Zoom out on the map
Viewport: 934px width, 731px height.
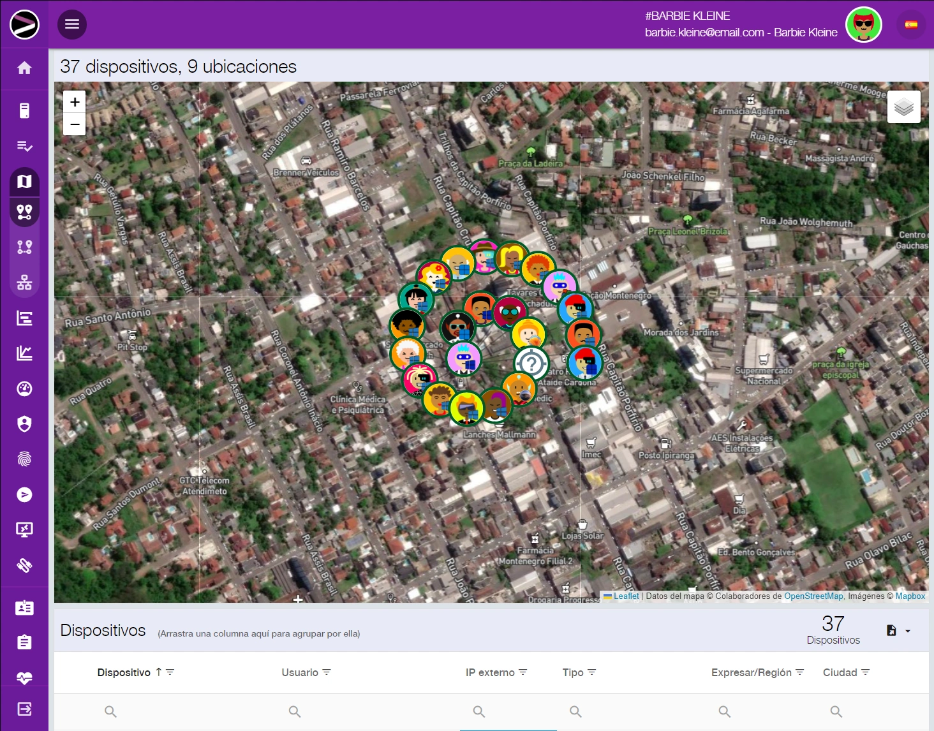(x=75, y=124)
